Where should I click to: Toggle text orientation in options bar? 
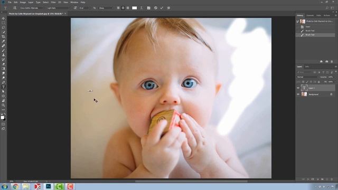pyautogui.click(x=15, y=8)
